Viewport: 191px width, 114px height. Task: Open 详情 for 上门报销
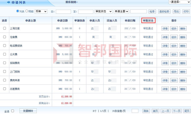(165, 72)
